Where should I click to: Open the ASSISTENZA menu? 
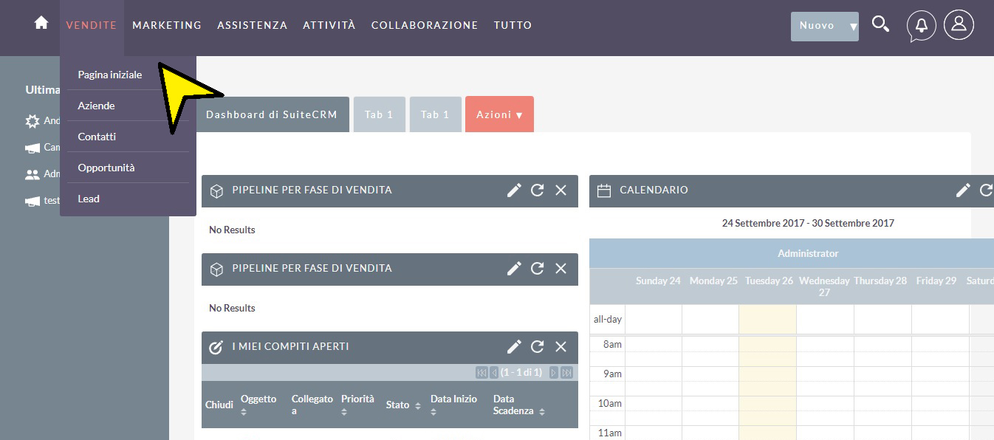point(252,25)
